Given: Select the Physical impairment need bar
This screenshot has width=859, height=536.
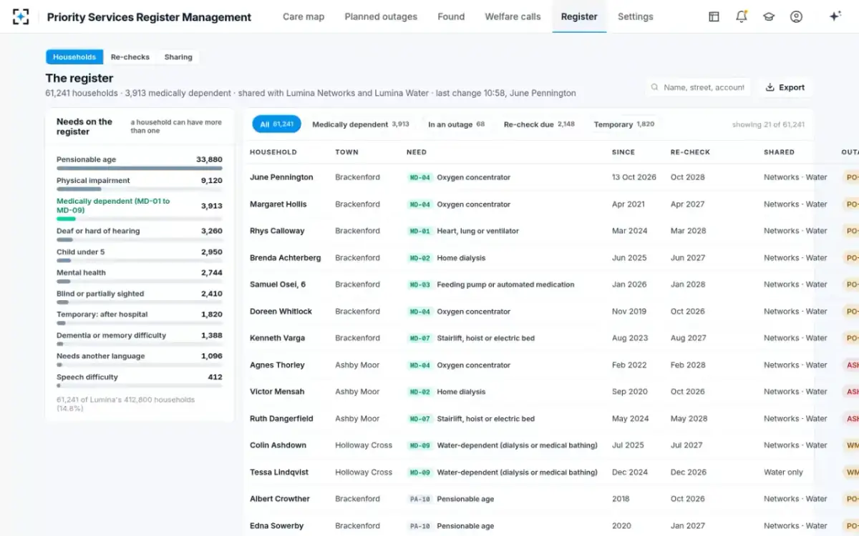Looking at the screenshot, I should pyautogui.click(x=140, y=184).
